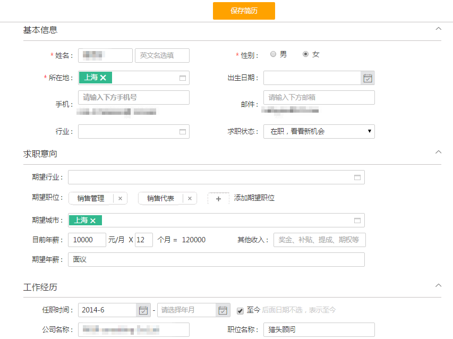Open the 所在地 picker window icon

(x=183, y=78)
